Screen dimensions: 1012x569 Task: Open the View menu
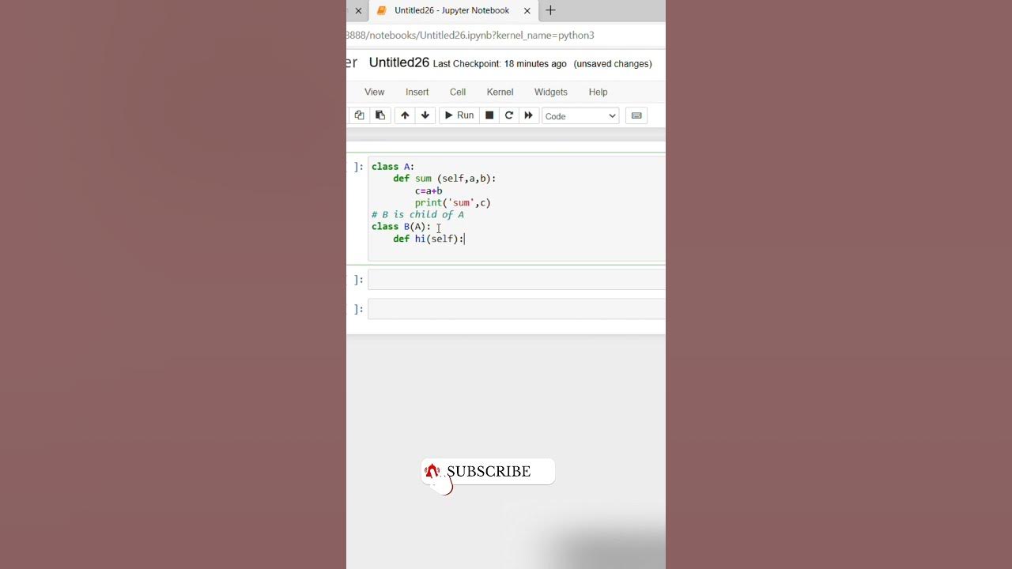(374, 92)
